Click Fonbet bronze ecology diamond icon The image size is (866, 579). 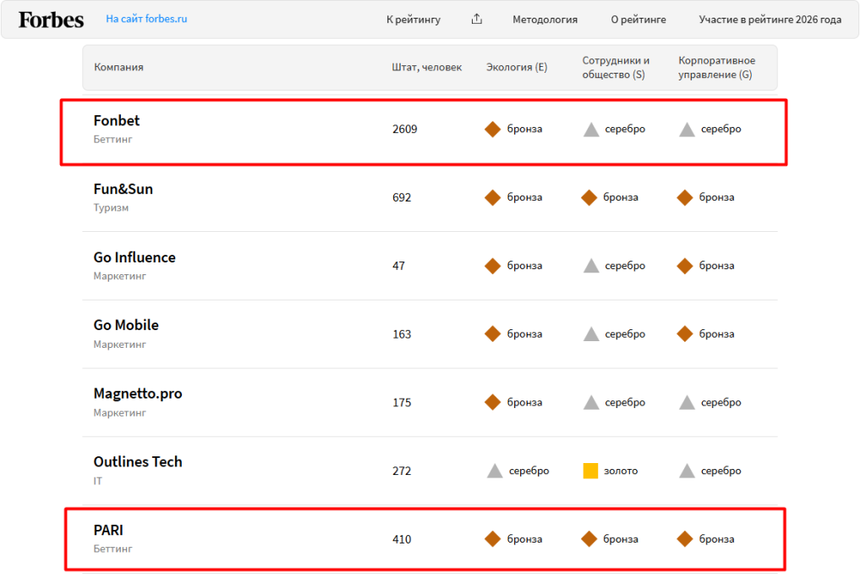[x=492, y=130]
